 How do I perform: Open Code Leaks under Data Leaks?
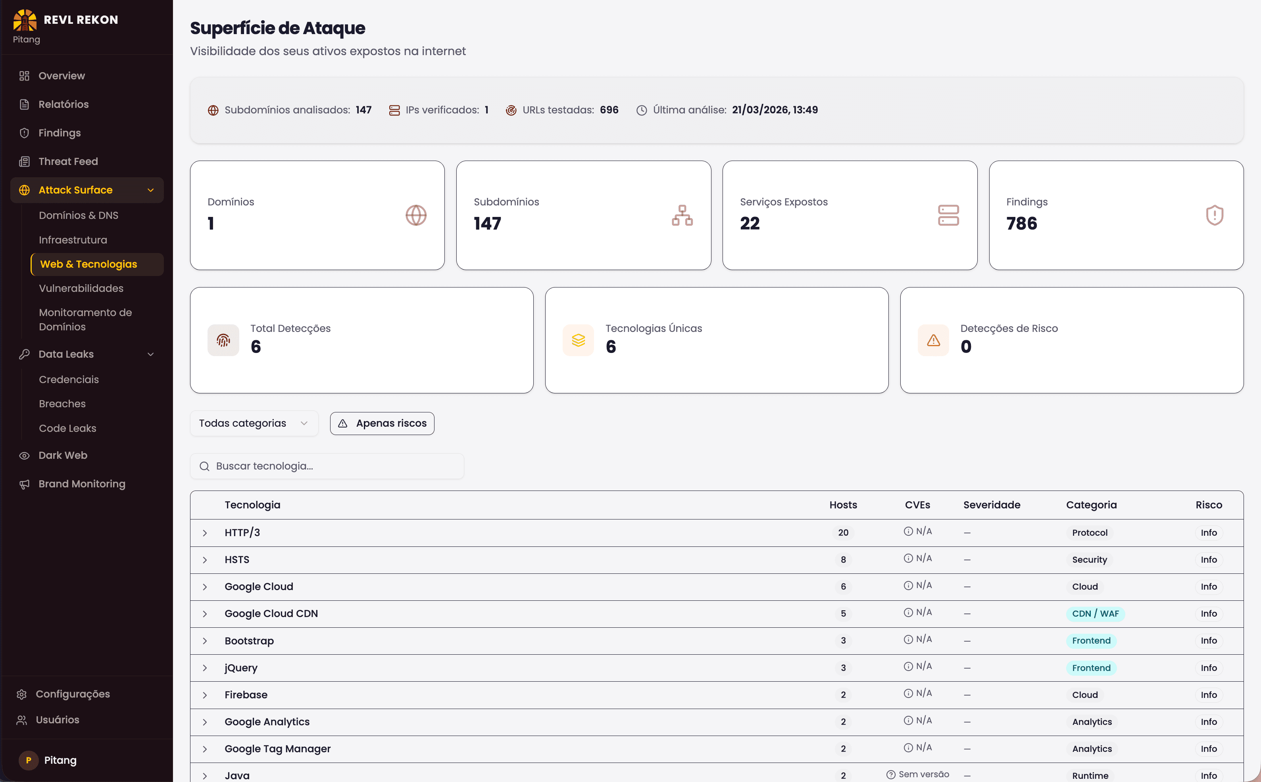tap(68, 428)
